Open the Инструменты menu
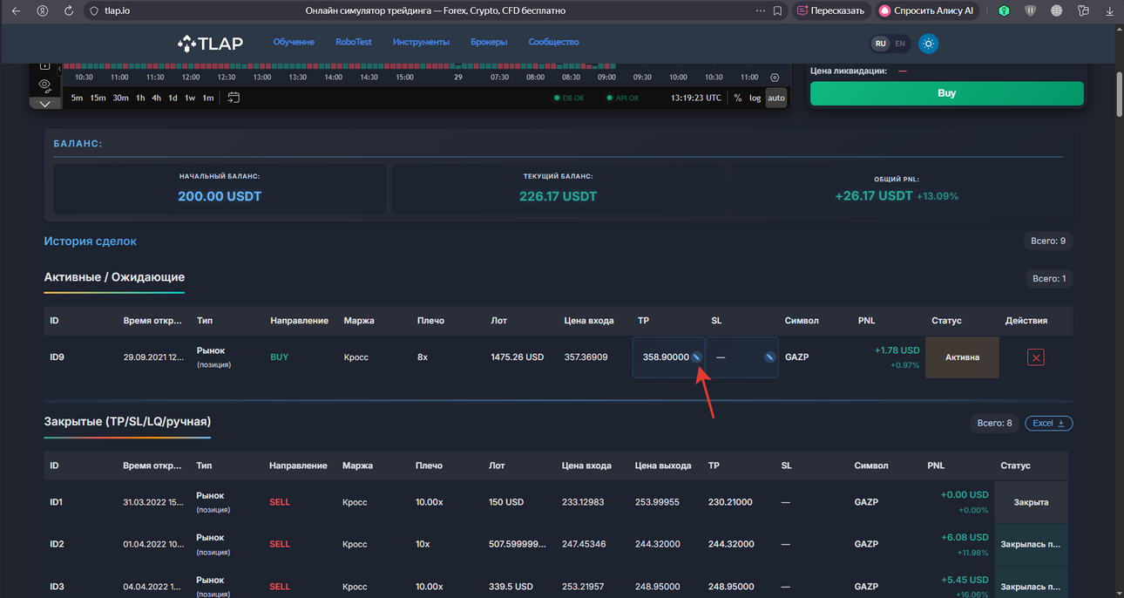1124x598 pixels. click(421, 42)
